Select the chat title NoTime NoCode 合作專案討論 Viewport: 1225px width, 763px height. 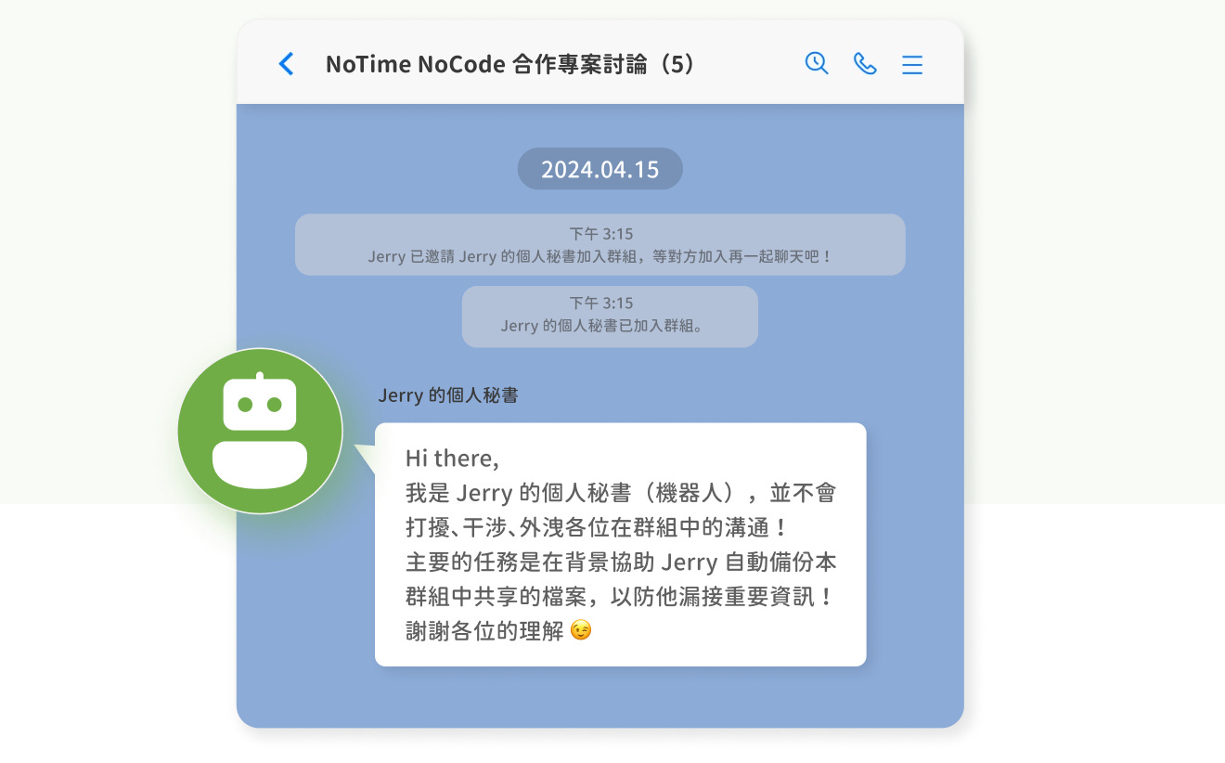click(483, 64)
